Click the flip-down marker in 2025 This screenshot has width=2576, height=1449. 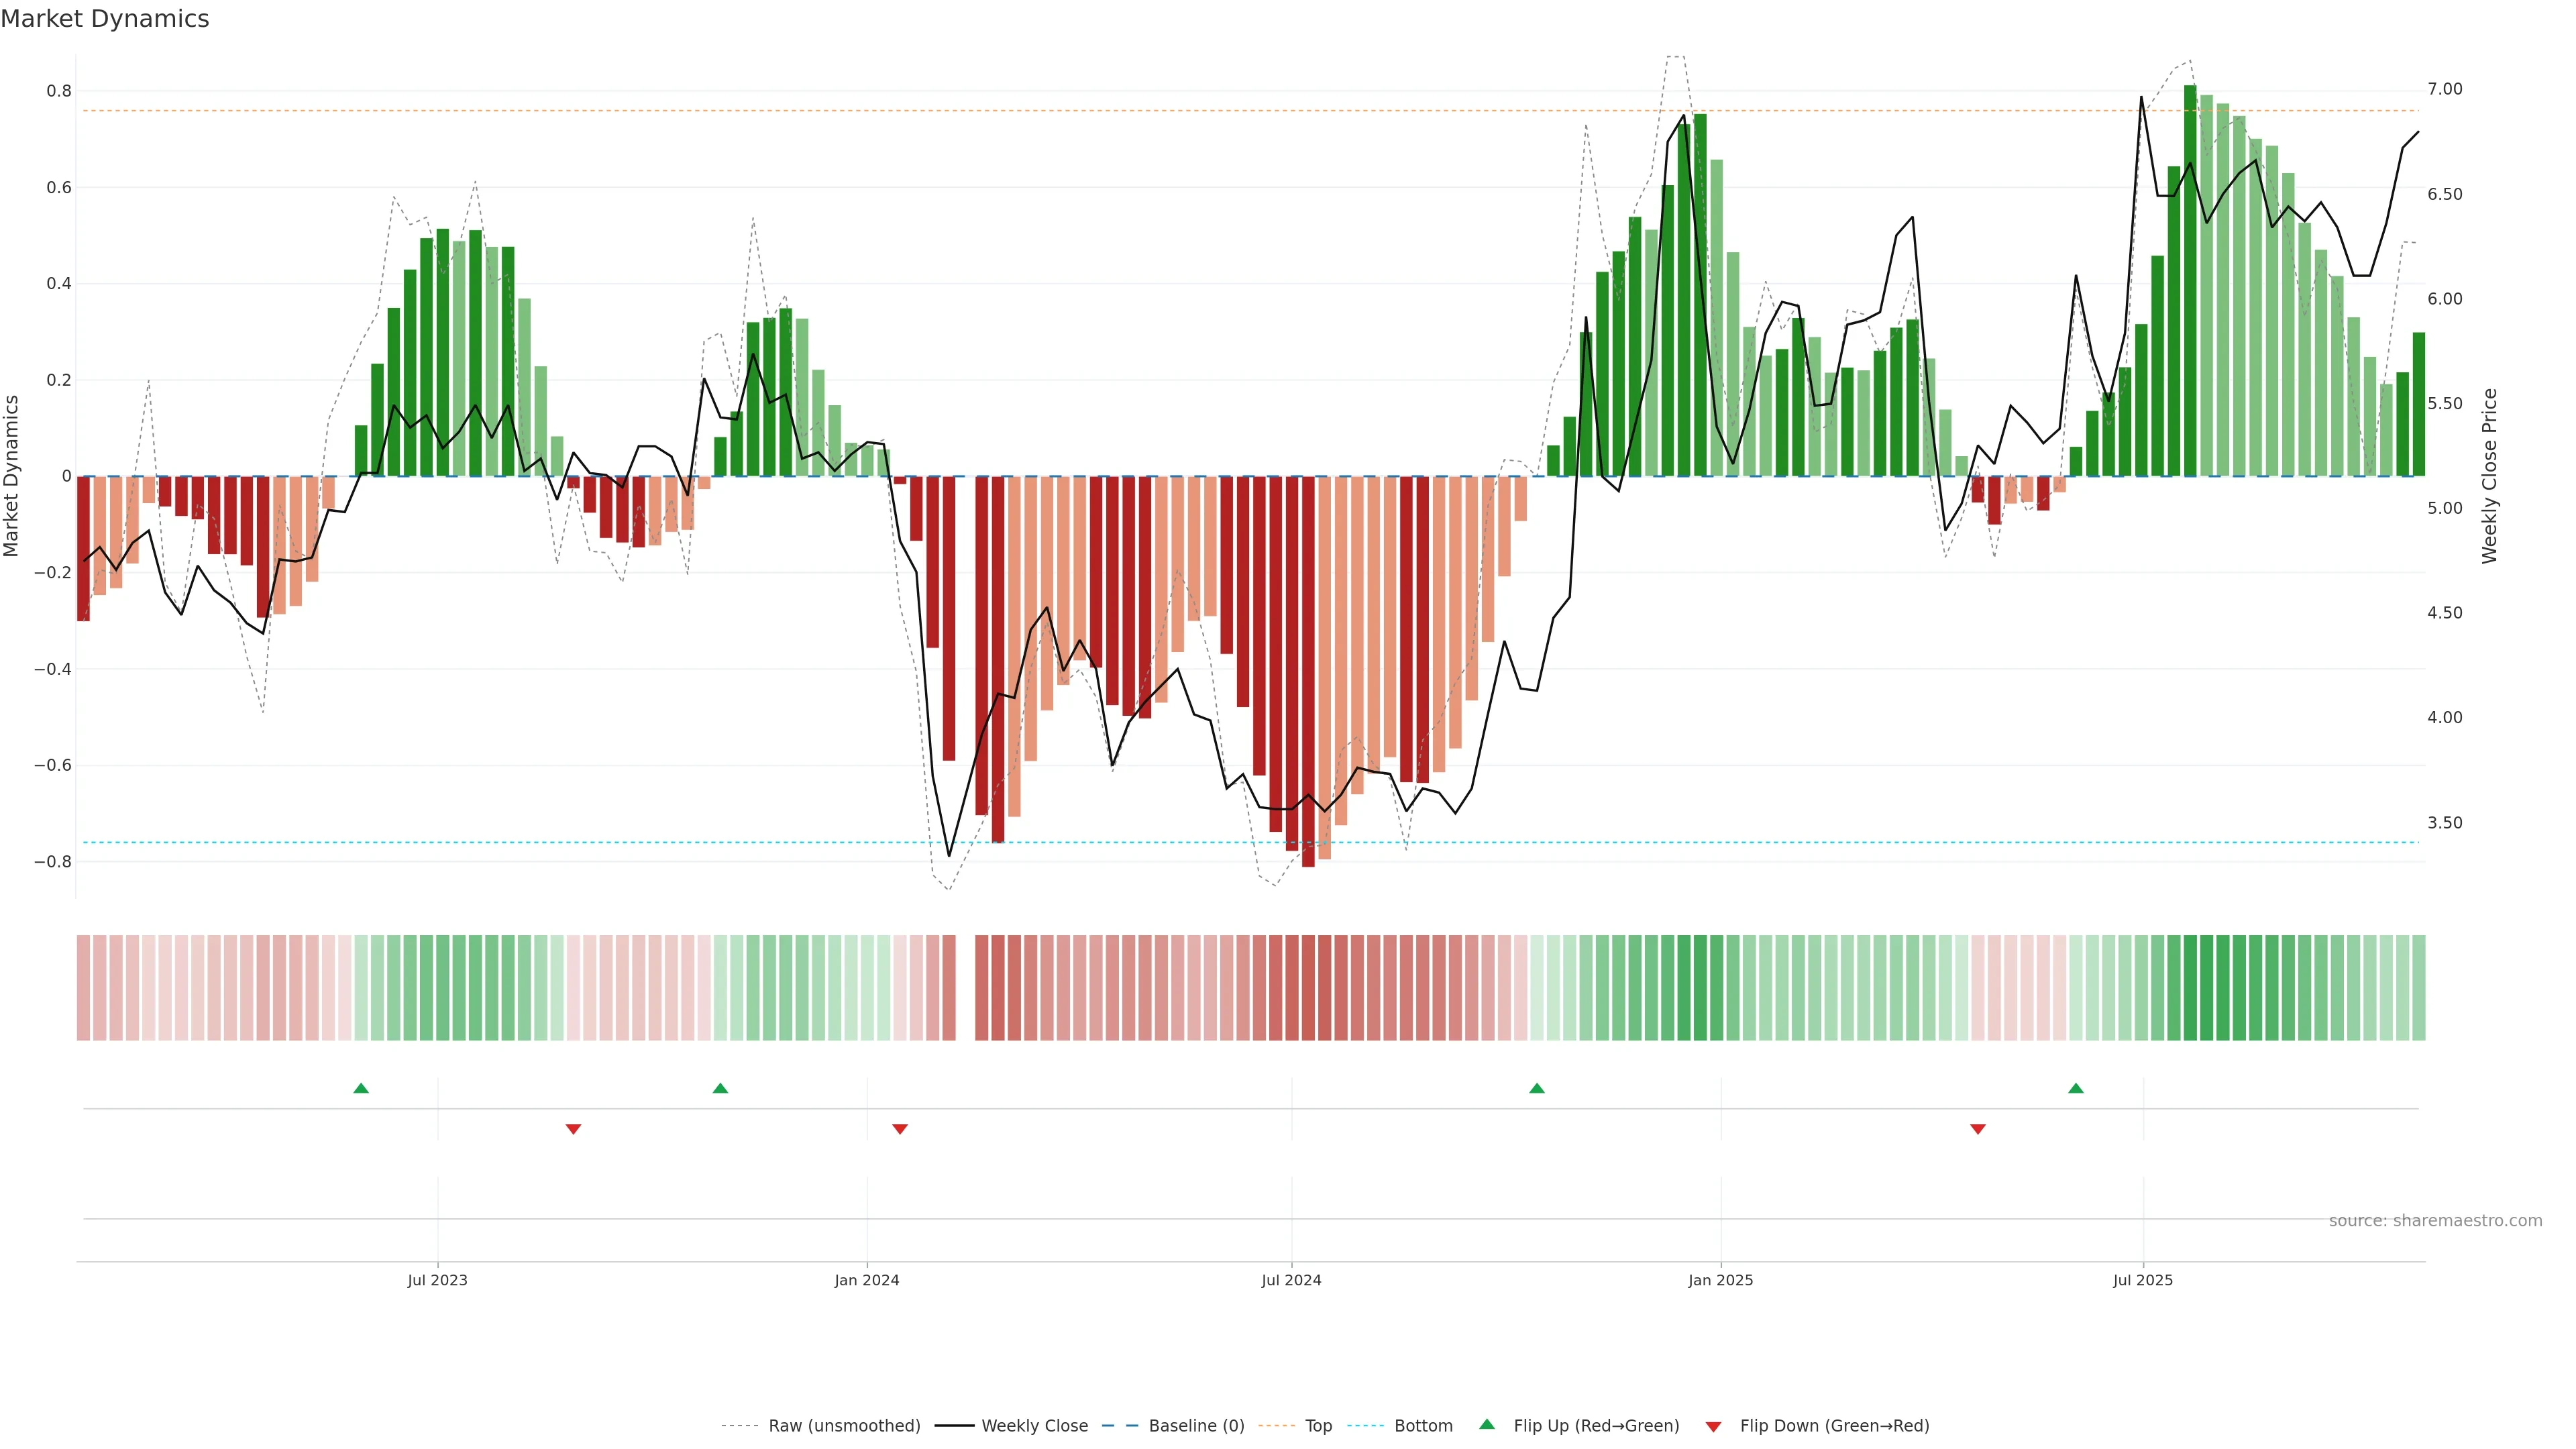click(x=1977, y=1129)
